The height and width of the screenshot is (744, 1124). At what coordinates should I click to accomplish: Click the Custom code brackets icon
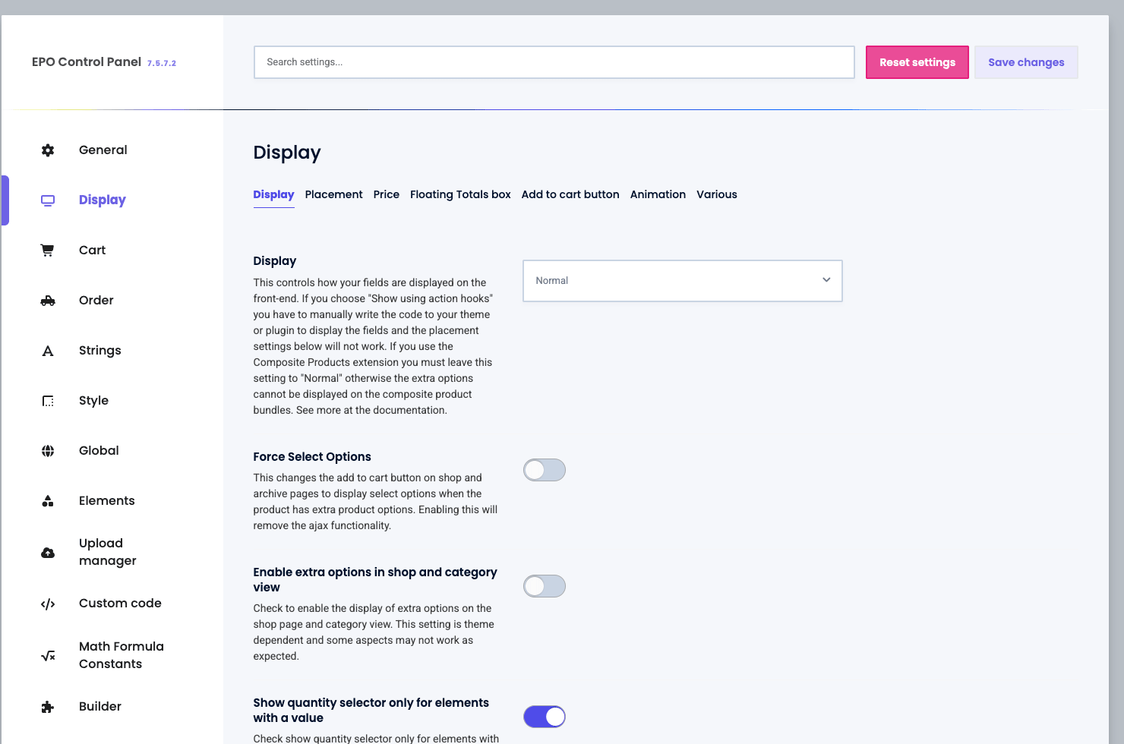(x=48, y=604)
